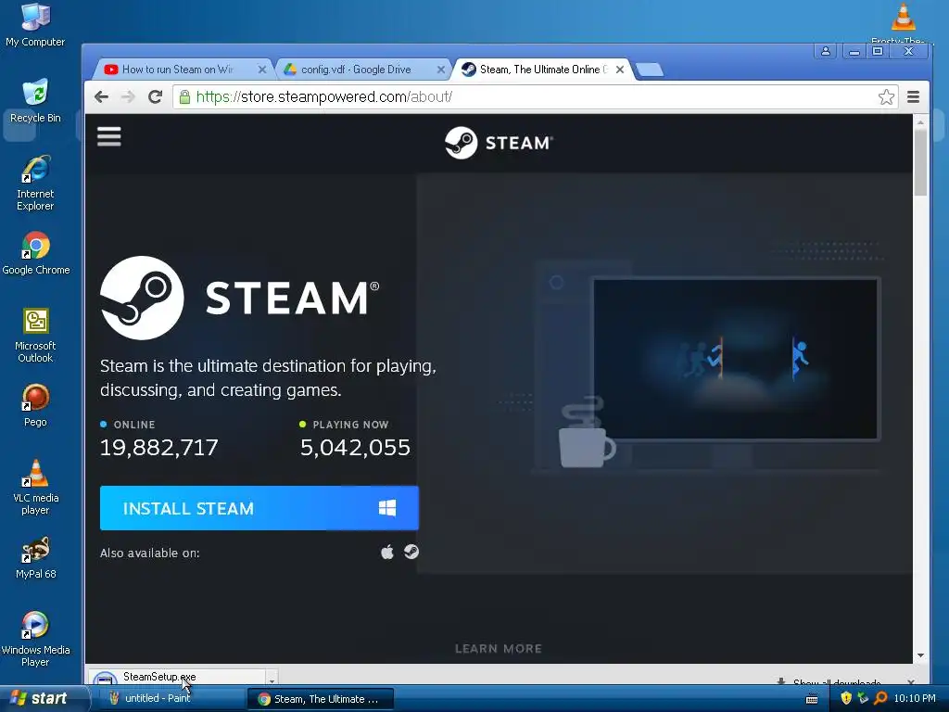Launch Google Chrome desktop shortcut
949x712 pixels.
[x=36, y=253]
